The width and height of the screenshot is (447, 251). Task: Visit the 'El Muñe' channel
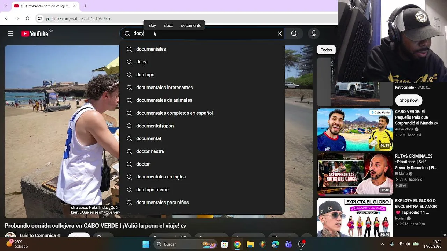[401, 174]
